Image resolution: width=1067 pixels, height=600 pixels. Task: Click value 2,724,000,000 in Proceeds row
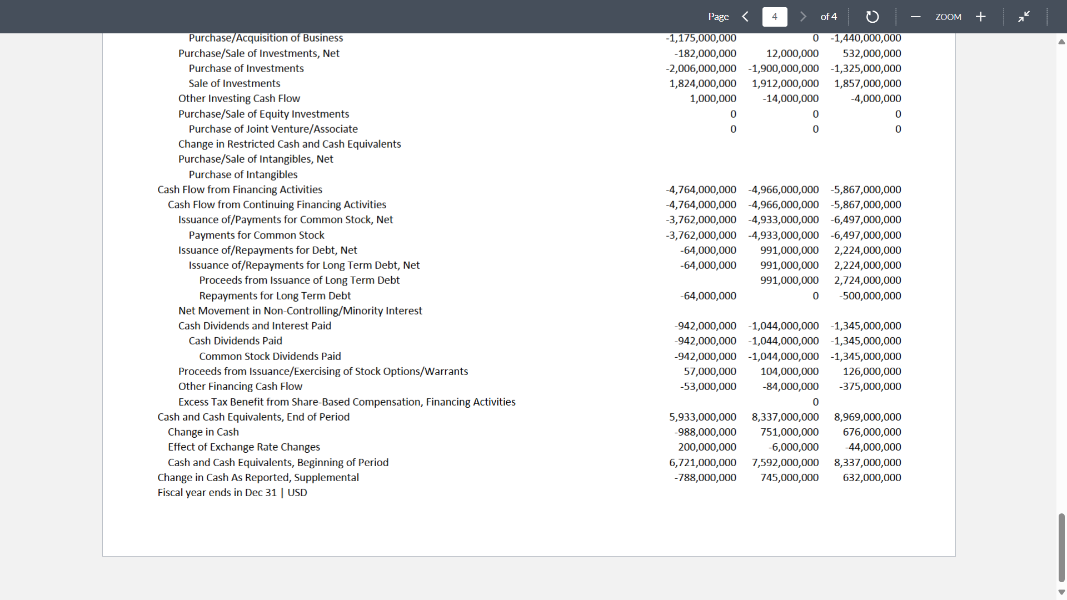tap(867, 280)
